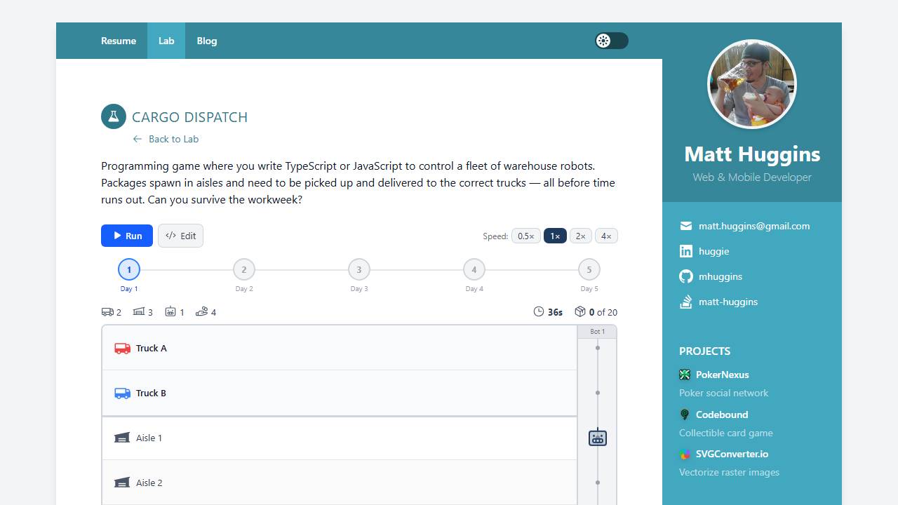Open the LinkedIn icon beside huggie
This screenshot has width=898, height=505.
tap(686, 251)
